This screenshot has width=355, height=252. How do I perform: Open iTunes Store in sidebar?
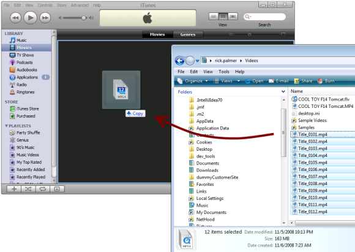point(28,109)
